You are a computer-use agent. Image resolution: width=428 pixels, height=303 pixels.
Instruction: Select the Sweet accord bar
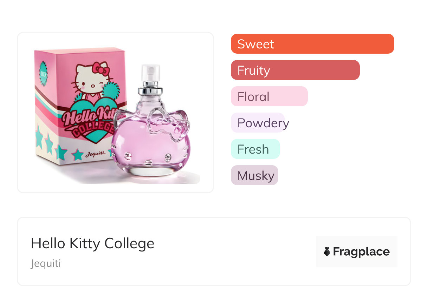click(x=312, y=44)
